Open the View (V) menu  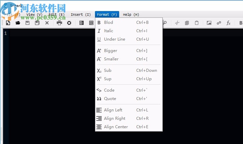pos(34,14)
